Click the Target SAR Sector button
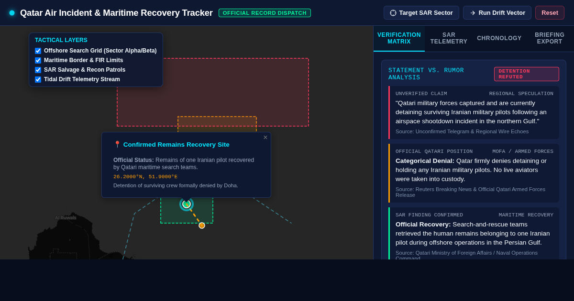 pos(421,13)
